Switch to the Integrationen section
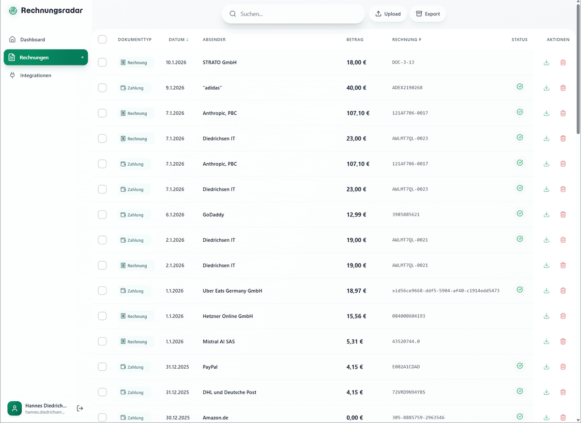The image size is (581, 423). pos(35,75)
